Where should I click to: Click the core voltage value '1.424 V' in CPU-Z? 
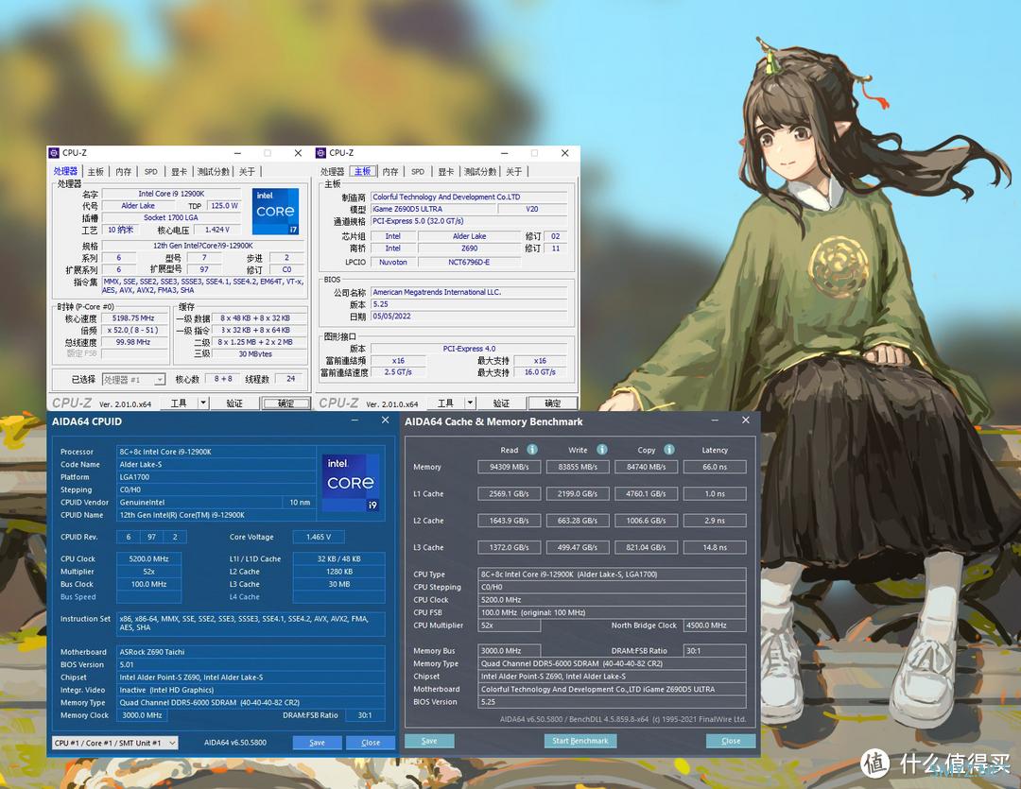click(x=217, y=230)
